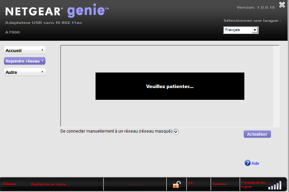Open the Autre menu section

click(25, 72)
